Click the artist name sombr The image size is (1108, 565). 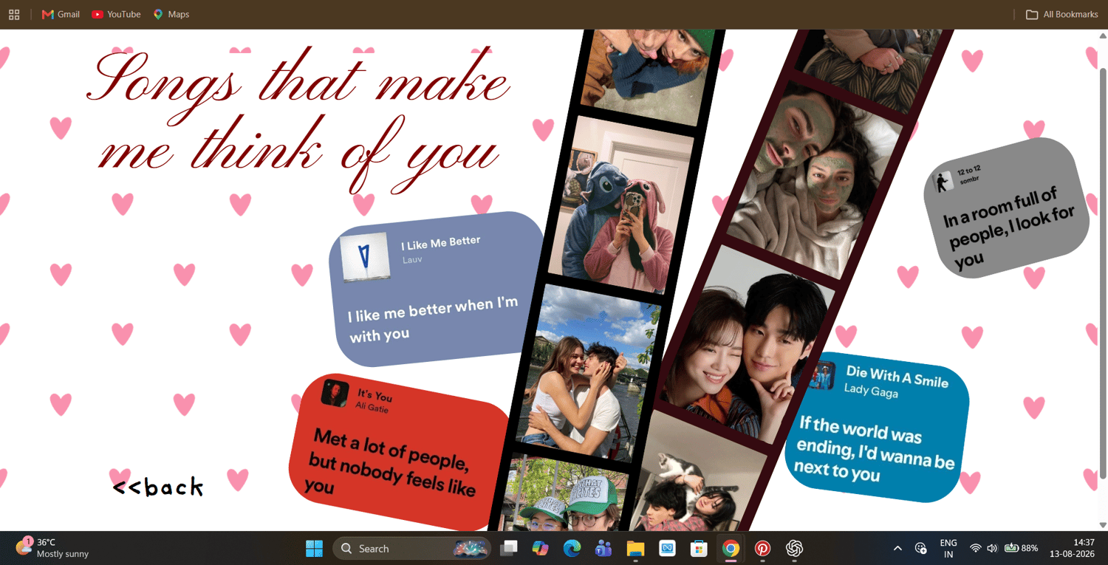pyautogui.click(x=969, y=180)
